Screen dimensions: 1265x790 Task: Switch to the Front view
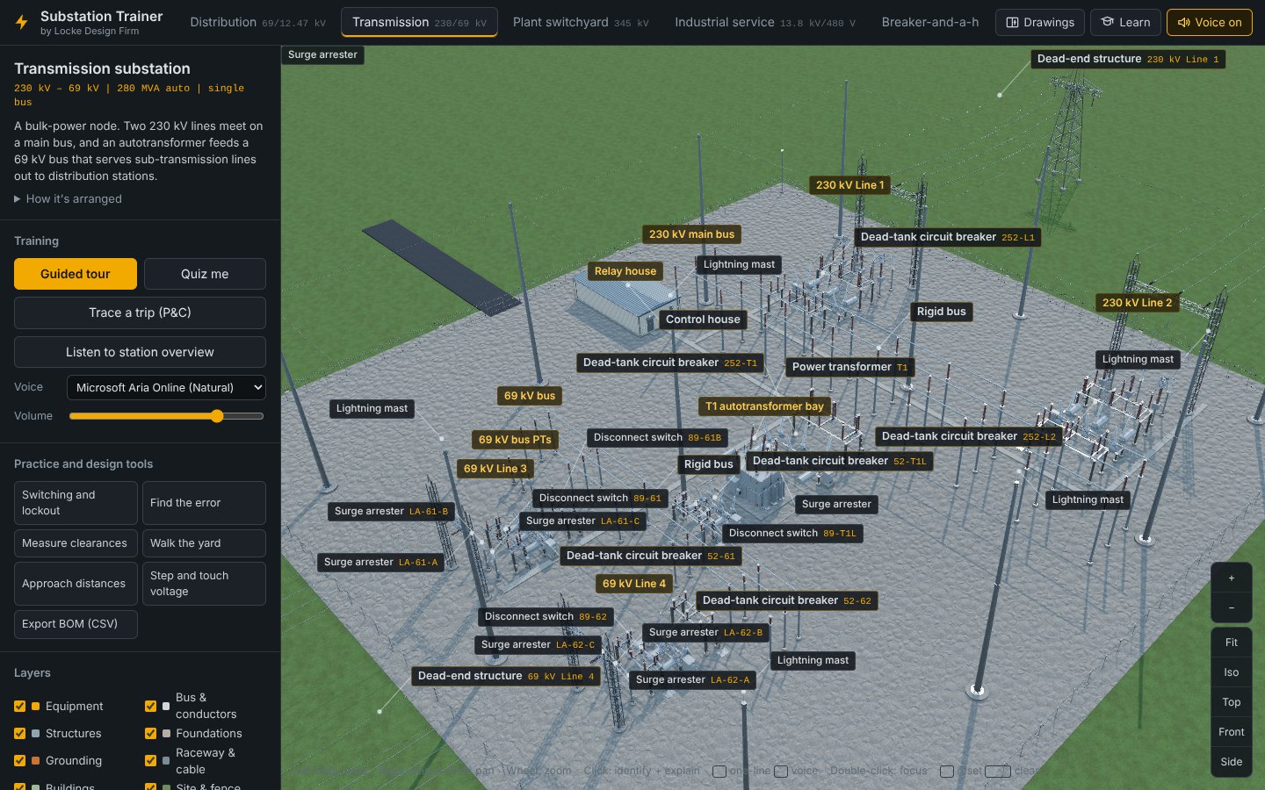(1232, 732)
